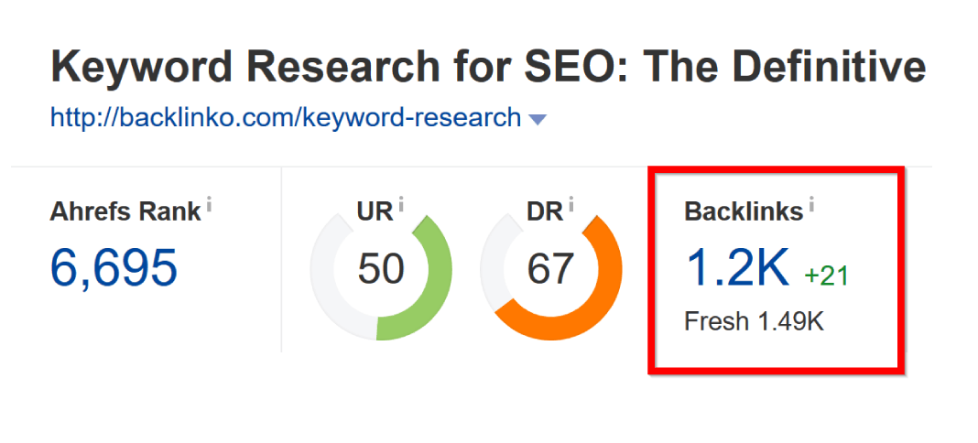The width and height of the screenshot is (978, 443).
Task: Expand the URL dropdown arrow
Action: point(538,119)
